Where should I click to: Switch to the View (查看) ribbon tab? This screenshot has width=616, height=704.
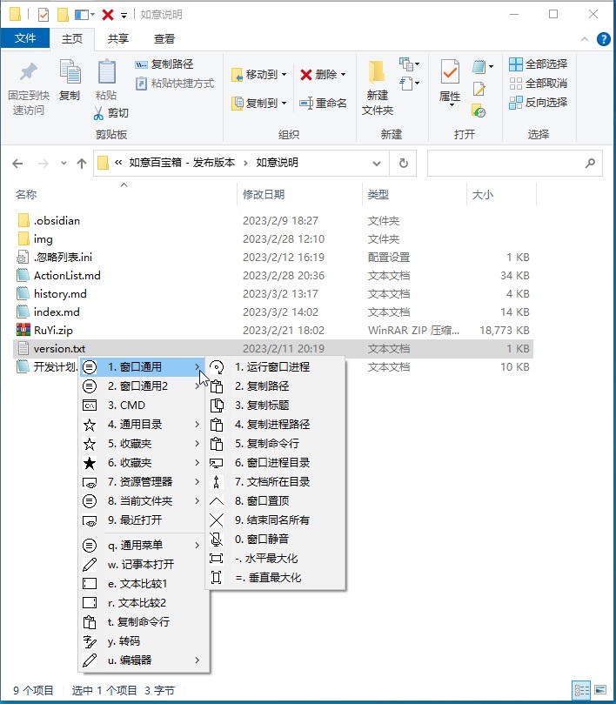(164, 39)
